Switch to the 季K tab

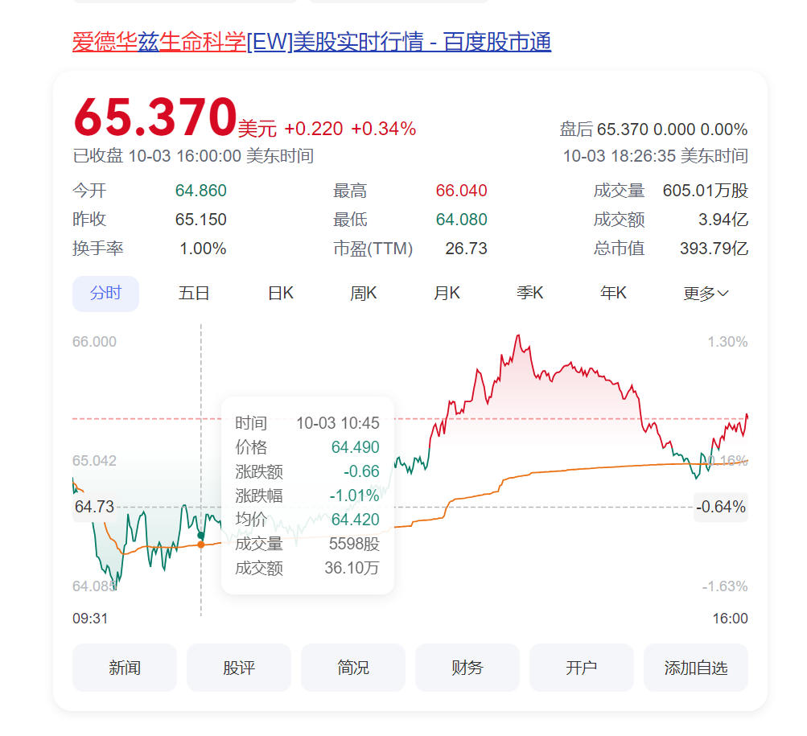tap(529, 294)
